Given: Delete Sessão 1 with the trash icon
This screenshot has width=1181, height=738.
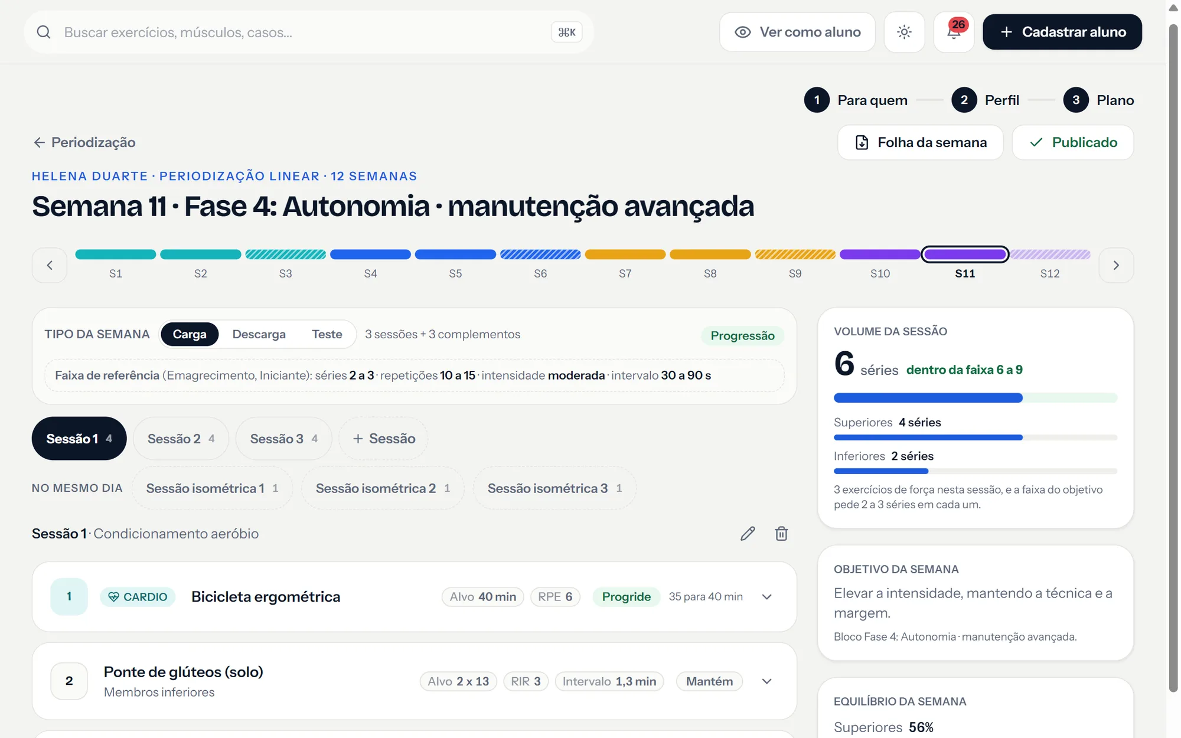Looking at the screenshot, I should click(781, 534).
